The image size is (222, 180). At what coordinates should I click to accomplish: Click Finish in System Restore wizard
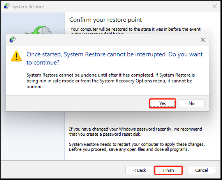pos(168,170)
